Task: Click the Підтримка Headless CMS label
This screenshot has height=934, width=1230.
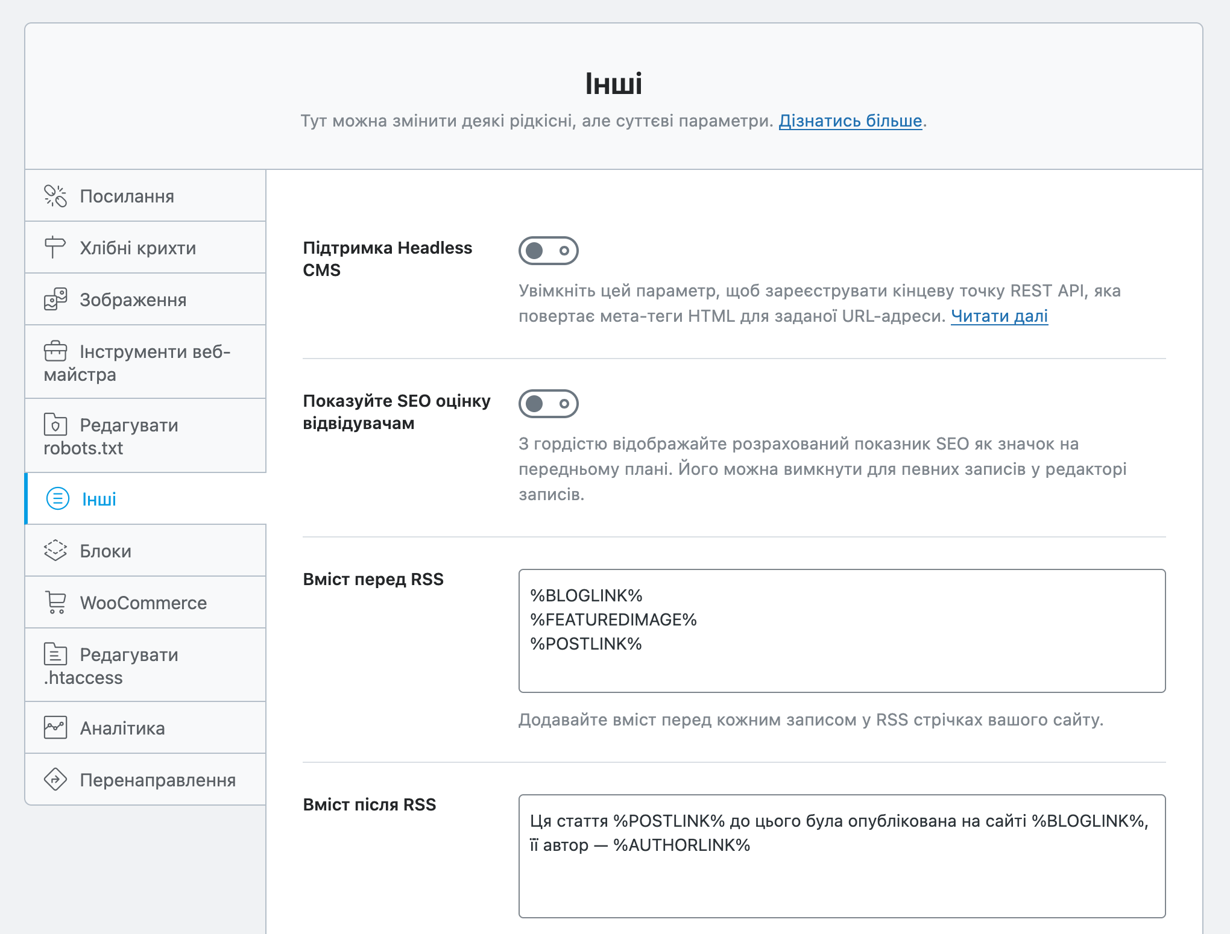Action: 387,259
